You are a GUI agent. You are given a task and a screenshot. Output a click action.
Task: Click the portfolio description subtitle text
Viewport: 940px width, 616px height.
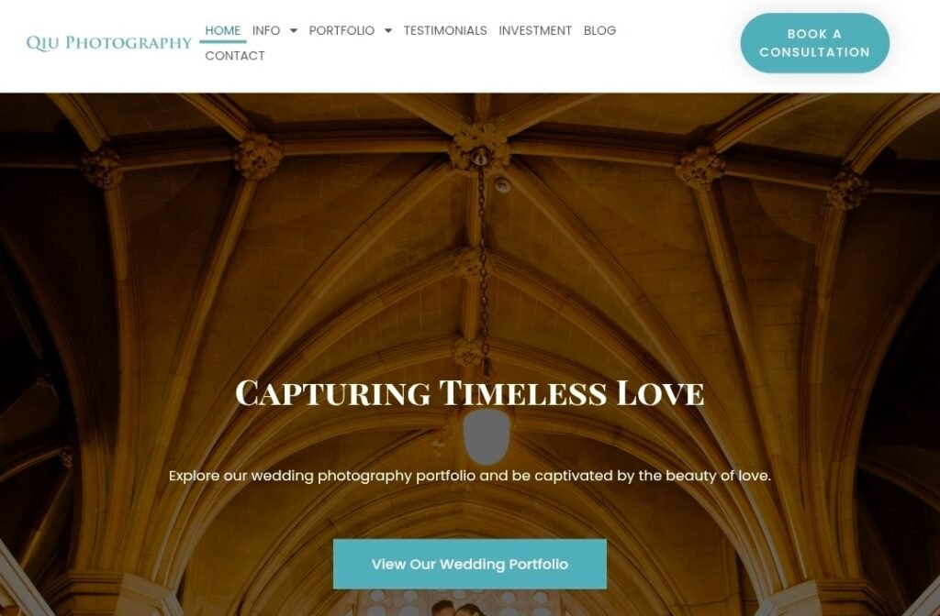(x=470, y=476)
